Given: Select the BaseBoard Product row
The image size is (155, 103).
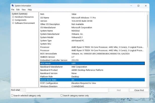Looking at the screenshot, I should [92, 70].
